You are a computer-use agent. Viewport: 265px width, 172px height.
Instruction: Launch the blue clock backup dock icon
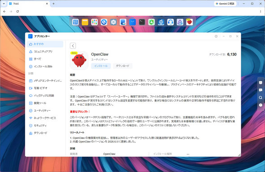pos(104,22)
